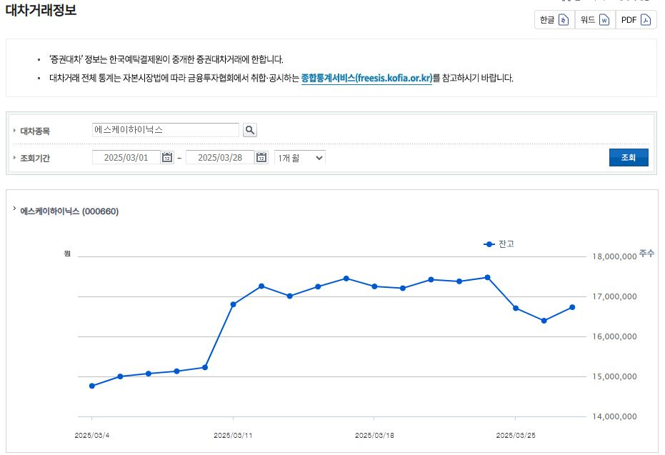Click the data point above 2025/03/18
Viewport: 665px width, 455px height.
374,286
